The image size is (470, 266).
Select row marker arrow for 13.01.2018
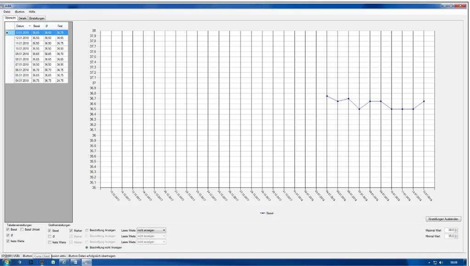pos(7,33)
